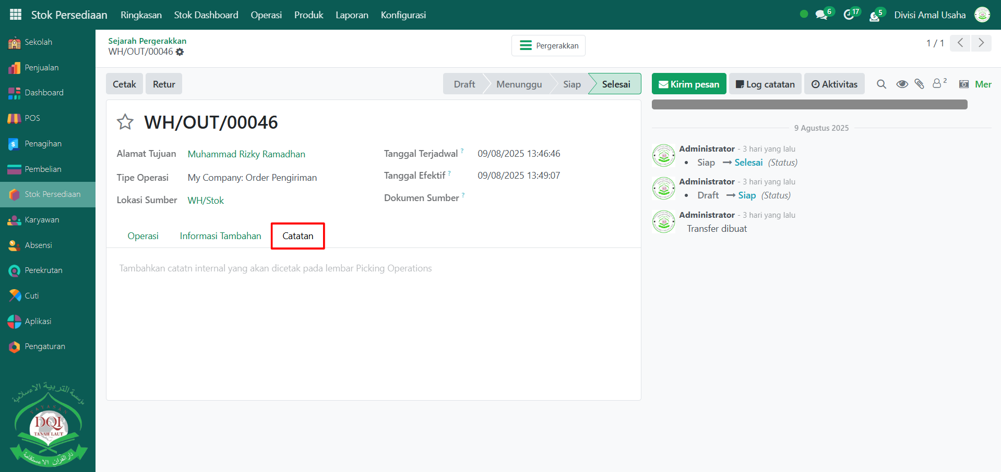Search chatter messages with magnifier icon

pos(881,84)
